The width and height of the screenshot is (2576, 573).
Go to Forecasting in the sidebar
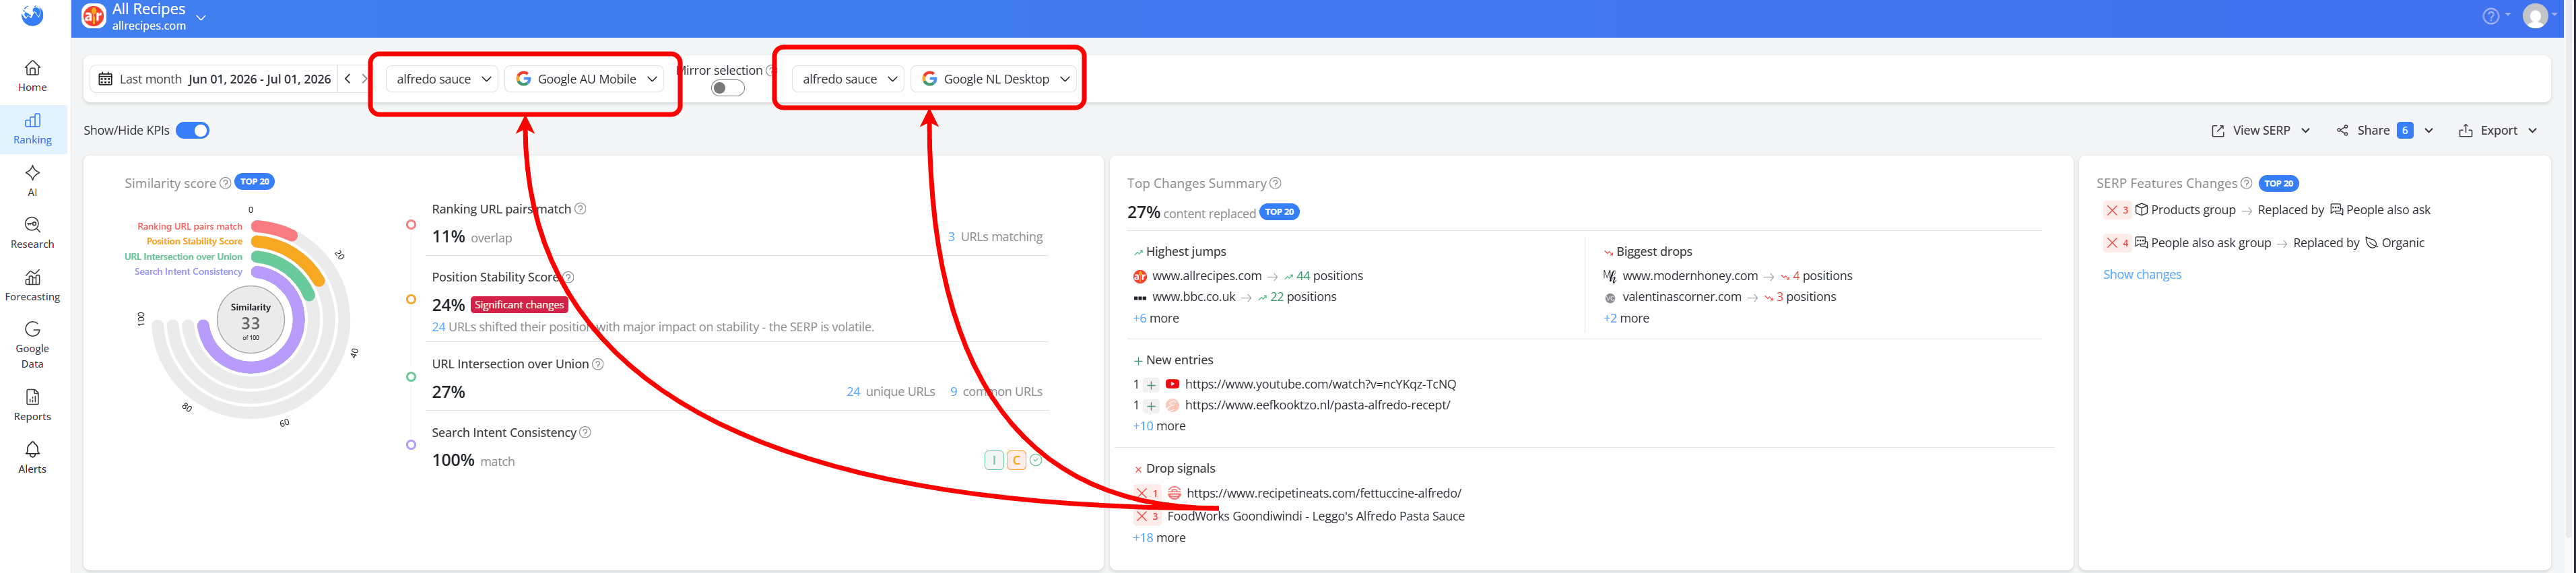pyautogui.click(x=32, y=286)
